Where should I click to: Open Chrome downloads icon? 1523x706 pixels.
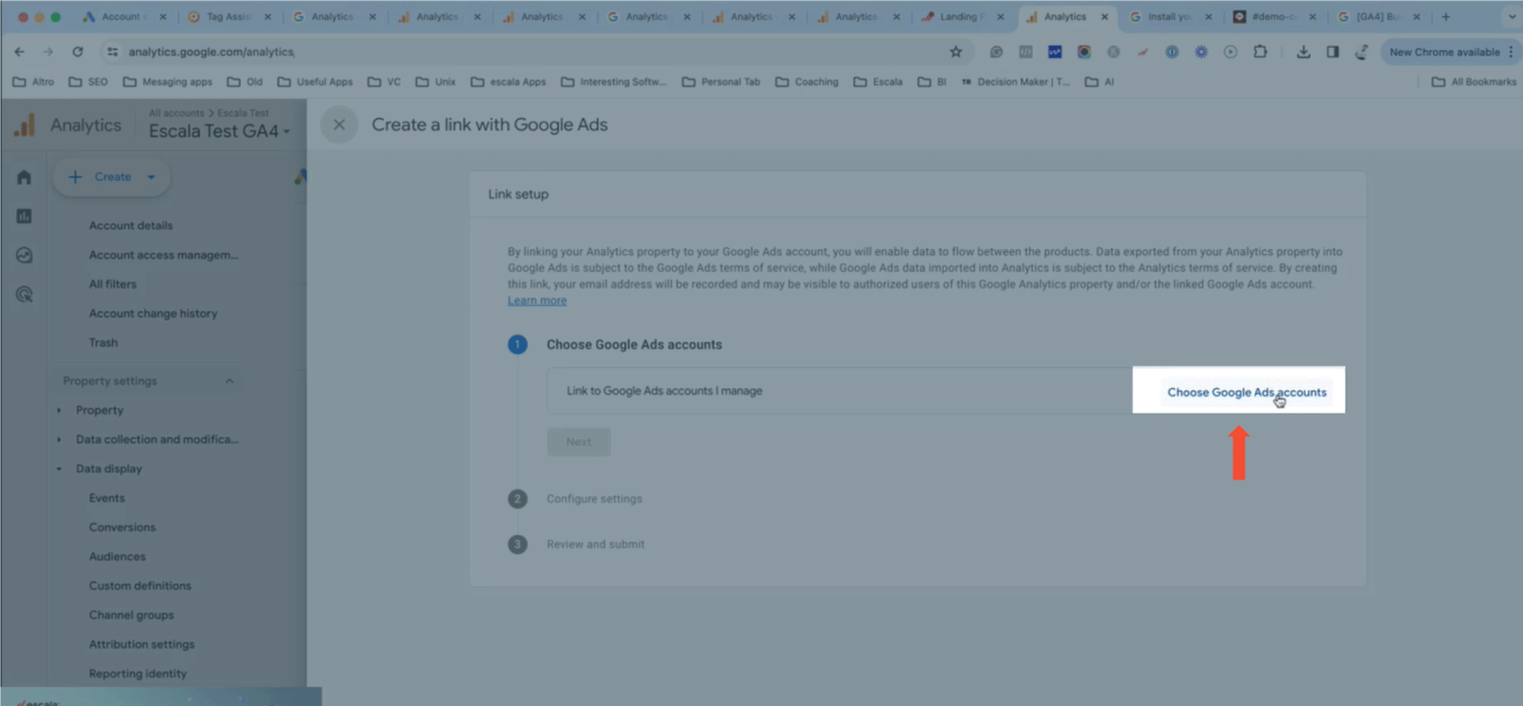(x=1303, y=52)
